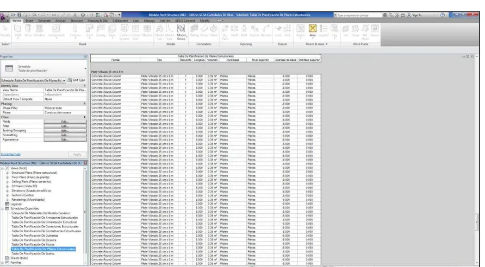The height and width of the screenshot is (267, 485).
Task: Select the Railing tool
Action: [x=194, y=31]
